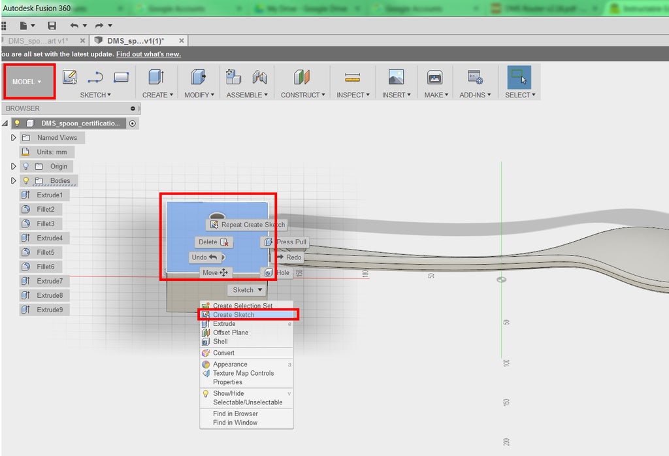Image resolution: width=669 pixels, height=456 pixels.
Task: Choose Offset Plane from context menu
Action: coord(247,333)
